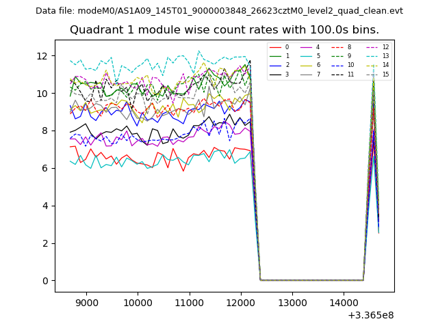Click legend label 10

350,65
